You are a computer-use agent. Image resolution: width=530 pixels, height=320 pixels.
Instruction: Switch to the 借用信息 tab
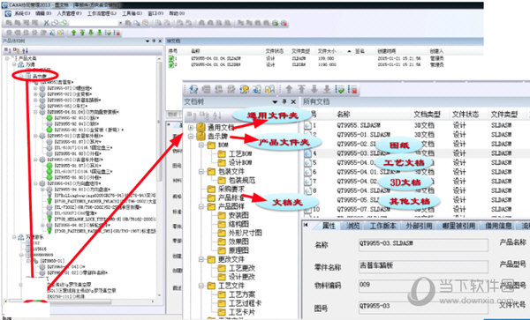[x=499, y=226]
